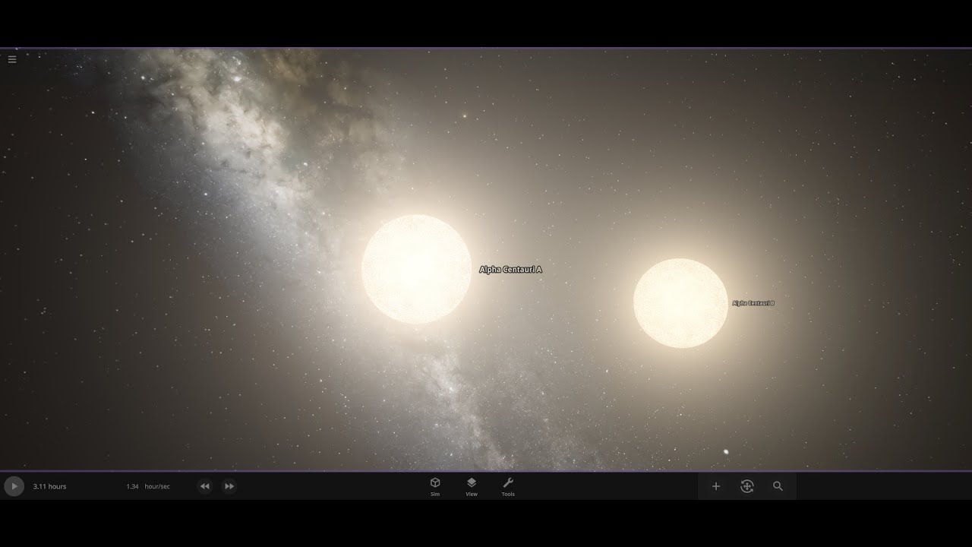The image size is (972, 547).
Task: Open the Sim cube menu
Action: (x=435, y=486)
